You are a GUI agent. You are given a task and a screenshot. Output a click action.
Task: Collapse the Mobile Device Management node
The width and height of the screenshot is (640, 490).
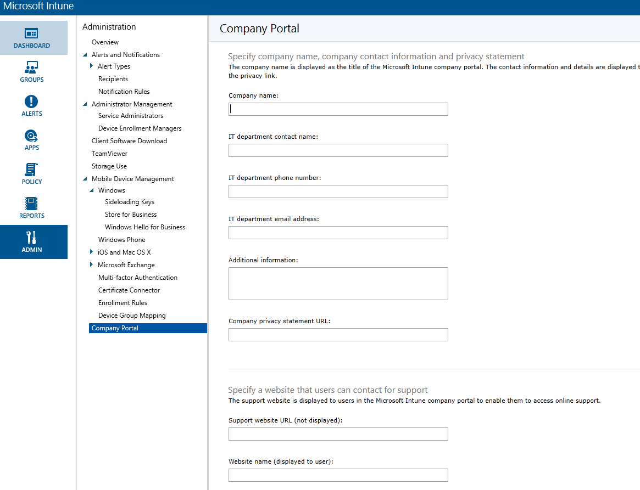click(x=85, y=178)
